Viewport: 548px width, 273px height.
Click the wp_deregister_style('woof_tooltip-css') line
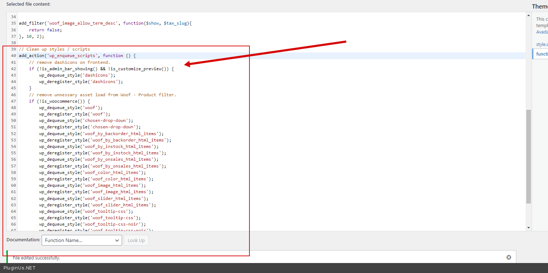tap(90, 218)
